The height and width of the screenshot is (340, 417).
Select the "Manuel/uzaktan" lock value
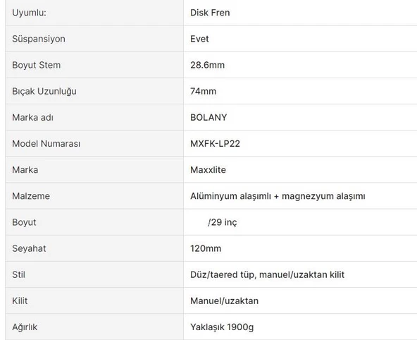tap(224, 301)
